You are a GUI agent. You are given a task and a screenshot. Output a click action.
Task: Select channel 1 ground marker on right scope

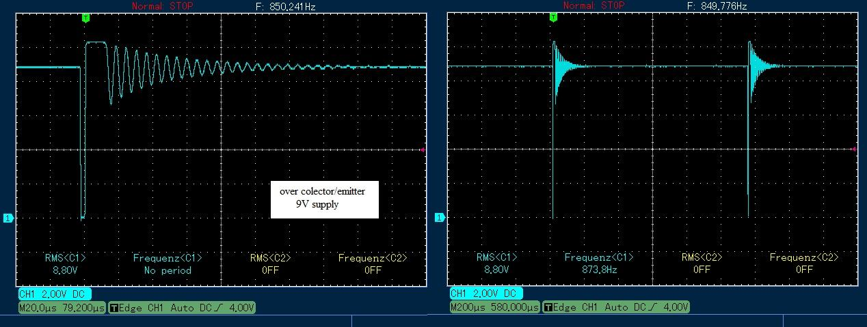(440, 218)
